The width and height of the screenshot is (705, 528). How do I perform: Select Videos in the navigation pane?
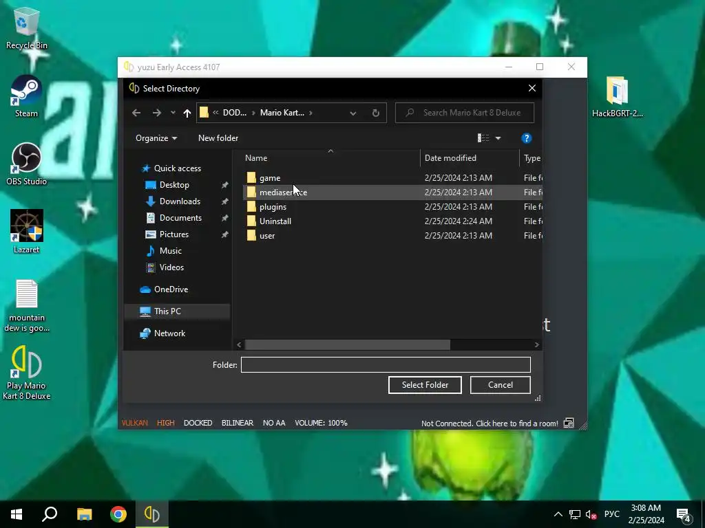click(x=171, y=267)
